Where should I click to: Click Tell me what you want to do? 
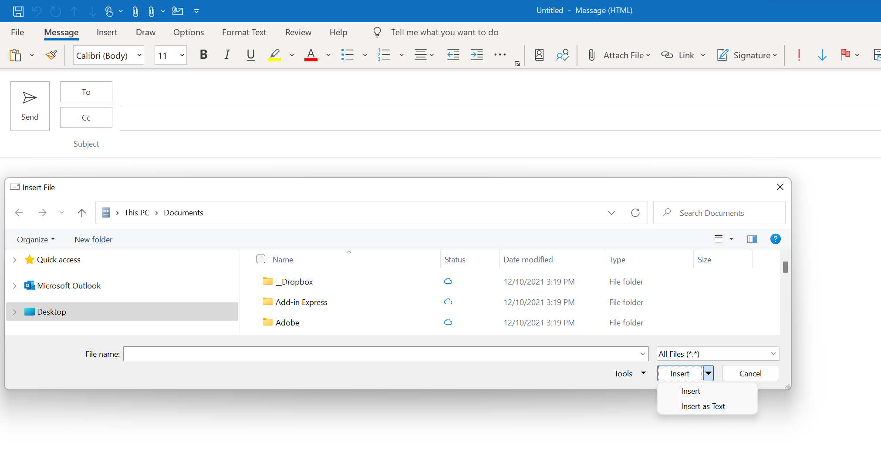[x=444, y=32]
